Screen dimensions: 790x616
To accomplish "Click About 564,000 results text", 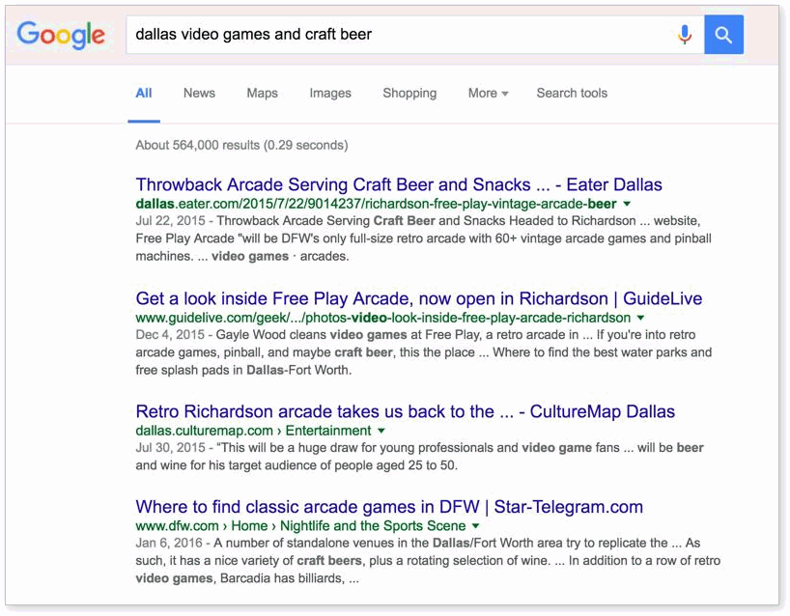I will click(x=241, y=145).
